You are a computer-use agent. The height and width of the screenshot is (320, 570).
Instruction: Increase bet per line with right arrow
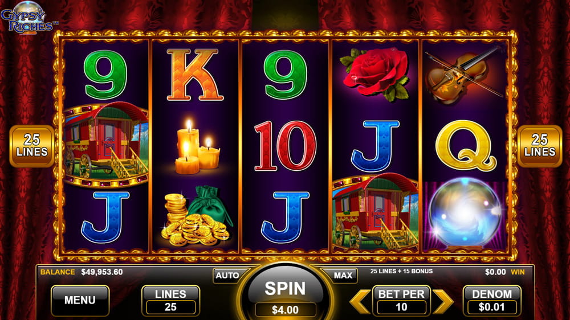point(443,301)
